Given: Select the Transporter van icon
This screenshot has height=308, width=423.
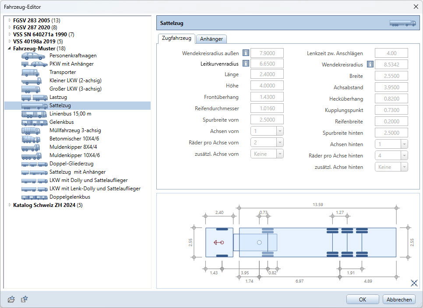Looking at the screenshot, I should pyautogui.click(x=30, y=73).
